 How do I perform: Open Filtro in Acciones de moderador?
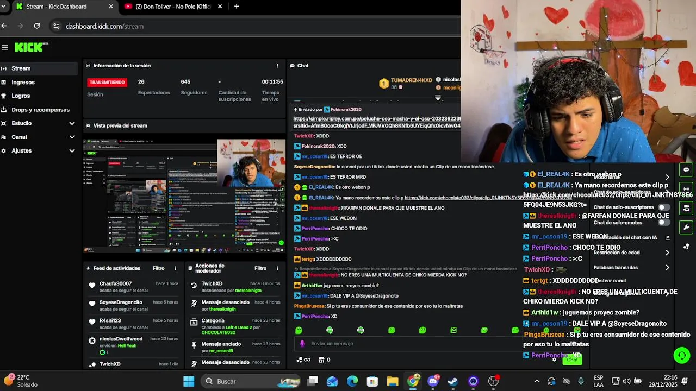pyautogui.click(x=260, y=268)
